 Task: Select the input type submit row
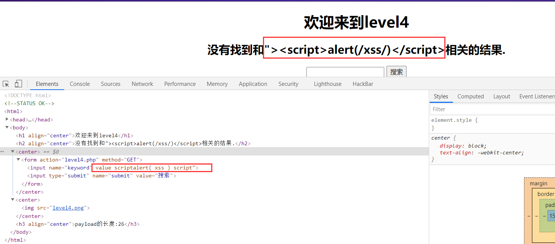tap(102, 176)
